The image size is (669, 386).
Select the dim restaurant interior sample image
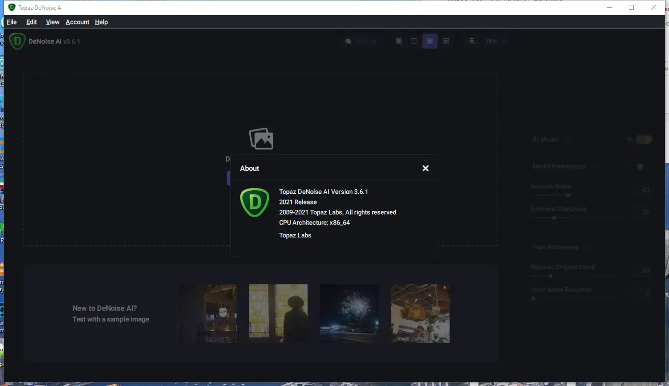click(207, 314)
